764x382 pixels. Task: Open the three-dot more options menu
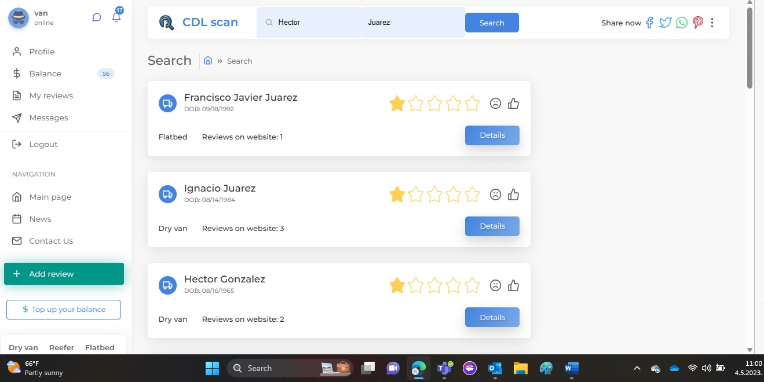[712, 23]
